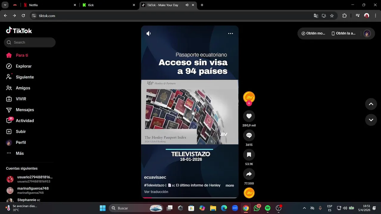381x214 pixels.
Task: Mute the TikTok tab audio icon
Action: (187, 5)
